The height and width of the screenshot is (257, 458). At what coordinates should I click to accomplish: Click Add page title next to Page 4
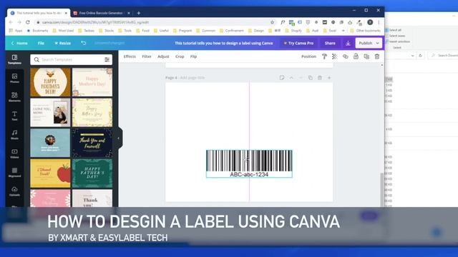[x=193, y=78]
